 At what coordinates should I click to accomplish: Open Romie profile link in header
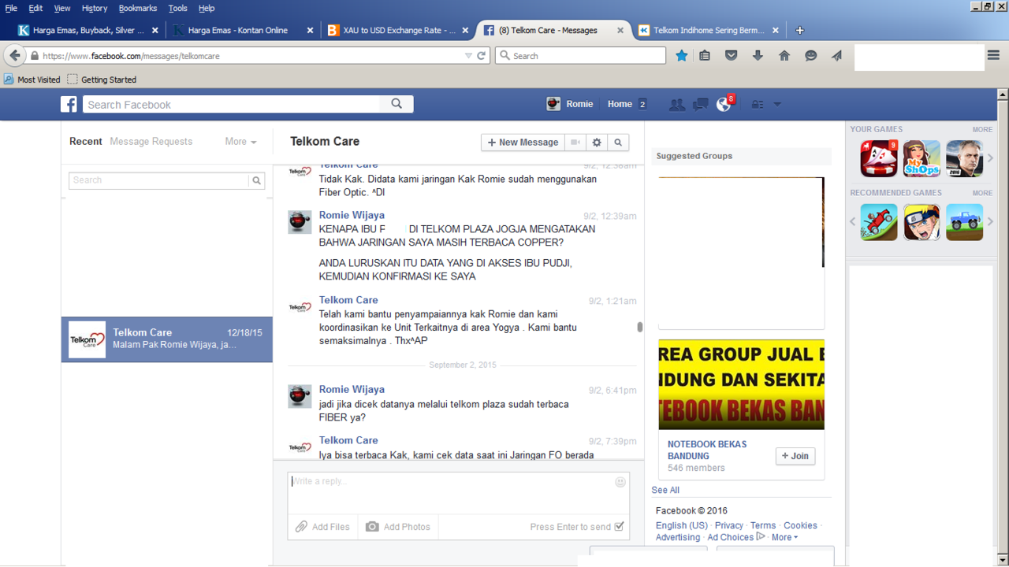(570, 104)
